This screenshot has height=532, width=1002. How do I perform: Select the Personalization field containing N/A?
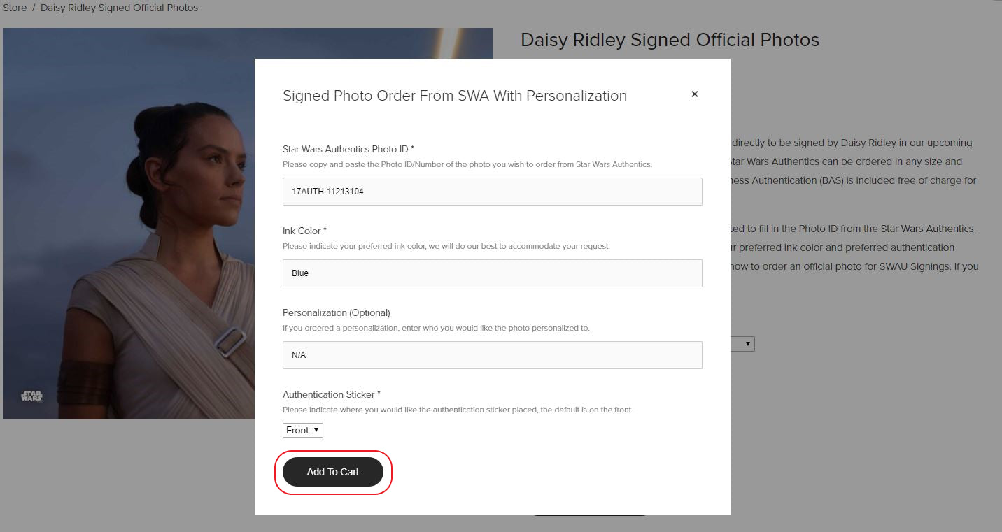click(x=492, y=355)
